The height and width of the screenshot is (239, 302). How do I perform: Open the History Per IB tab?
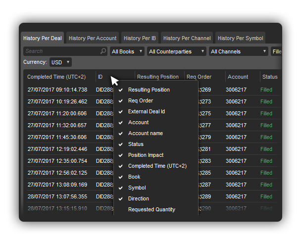click(x=140, y=38)
